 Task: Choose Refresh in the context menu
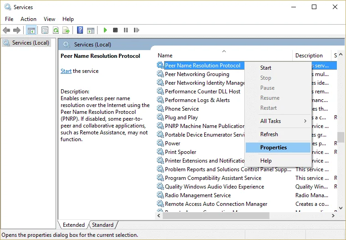[x=278, y=134]
